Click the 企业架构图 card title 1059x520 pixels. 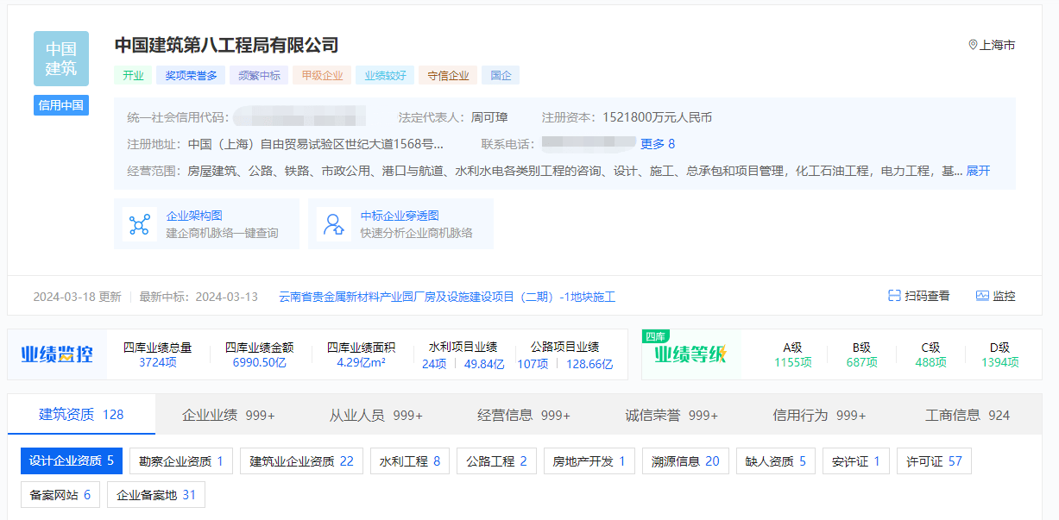[x=194, y=216]
